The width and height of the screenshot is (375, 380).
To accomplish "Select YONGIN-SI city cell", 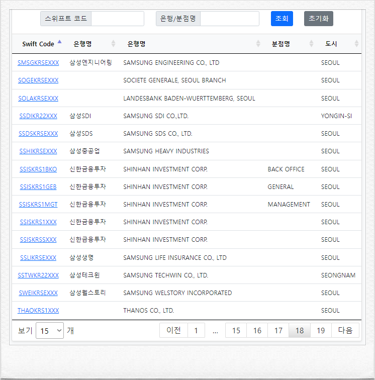I will coord(336,116).
